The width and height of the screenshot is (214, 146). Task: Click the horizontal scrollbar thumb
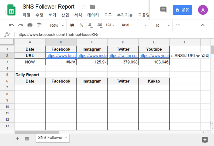(x=37, y=132)
